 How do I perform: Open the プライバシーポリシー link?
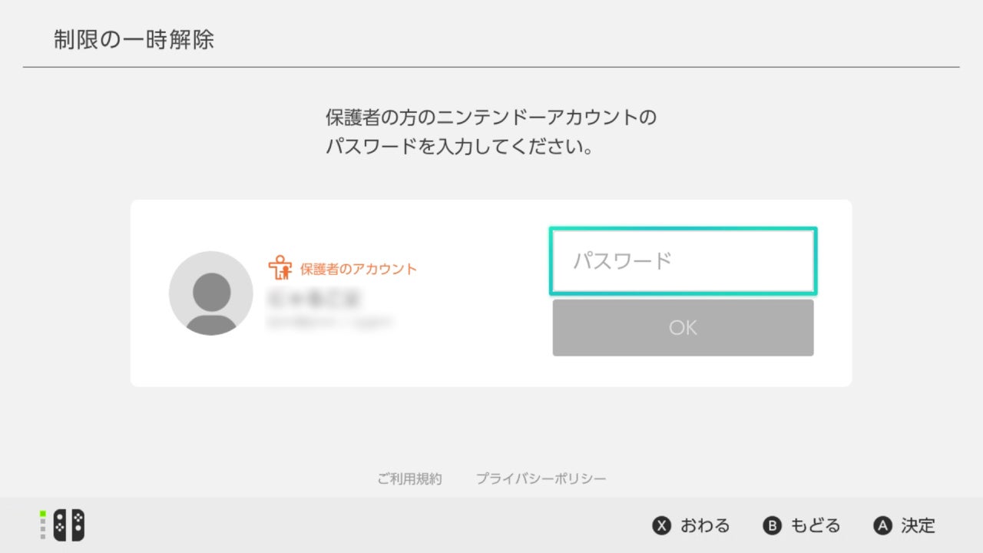coord(541,478)
